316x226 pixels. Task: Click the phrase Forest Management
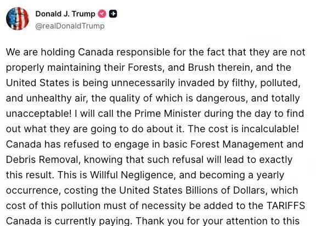tap(236, 144)
